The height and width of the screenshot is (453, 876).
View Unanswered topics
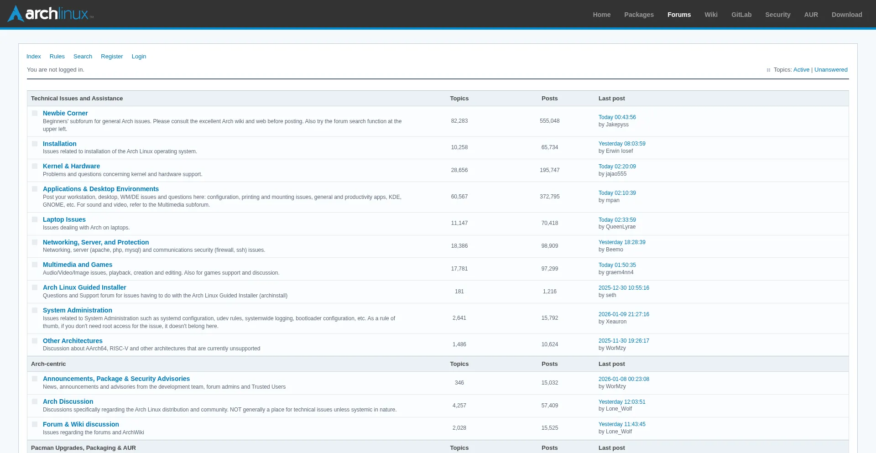[831, 69]
